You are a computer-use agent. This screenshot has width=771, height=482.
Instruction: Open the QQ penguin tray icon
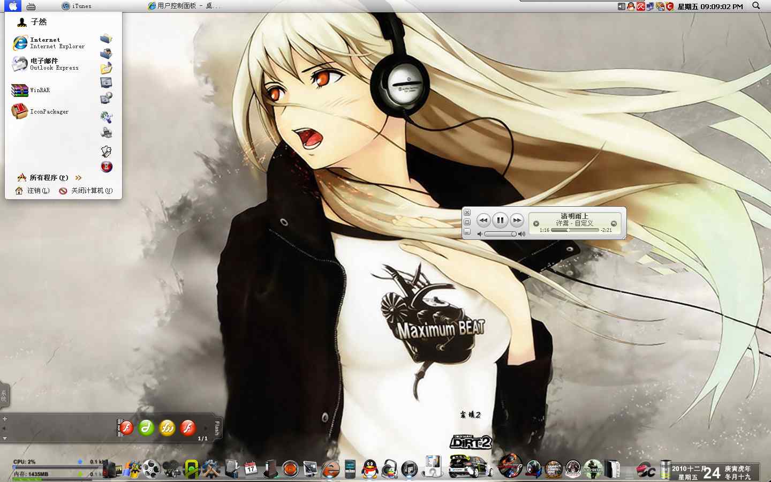coord(631,6)
